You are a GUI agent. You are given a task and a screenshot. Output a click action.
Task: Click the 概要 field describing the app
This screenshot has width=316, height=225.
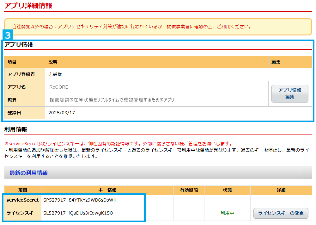pyautogui.click(x=157, y=100)
